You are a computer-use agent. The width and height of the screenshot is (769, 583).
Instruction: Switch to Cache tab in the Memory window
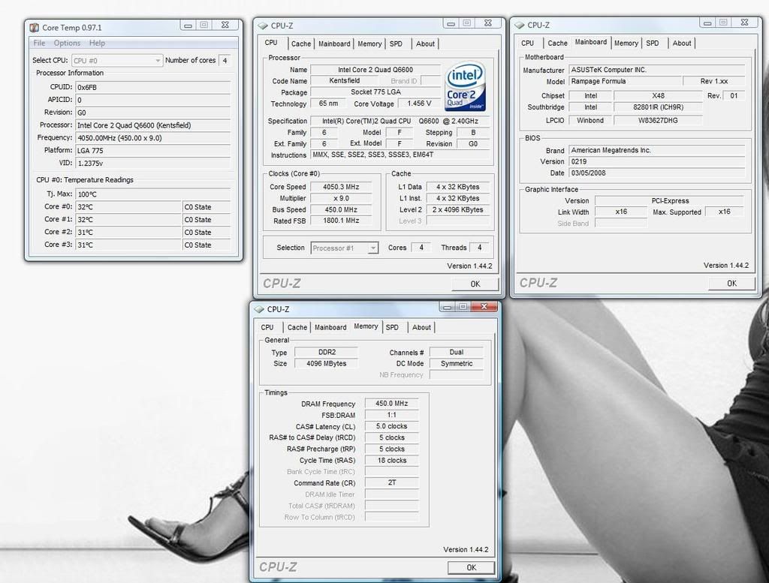[x=297, y=327]
